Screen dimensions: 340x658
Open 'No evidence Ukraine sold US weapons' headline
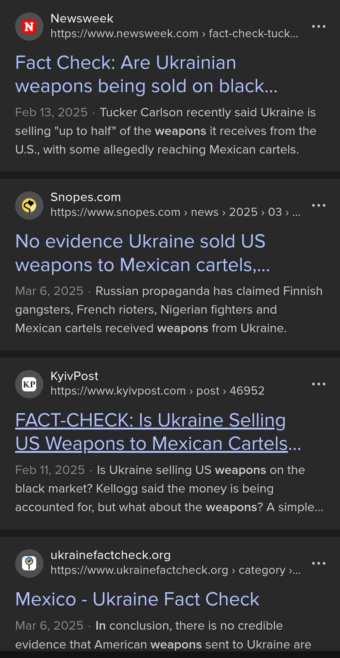coord(143,253)
